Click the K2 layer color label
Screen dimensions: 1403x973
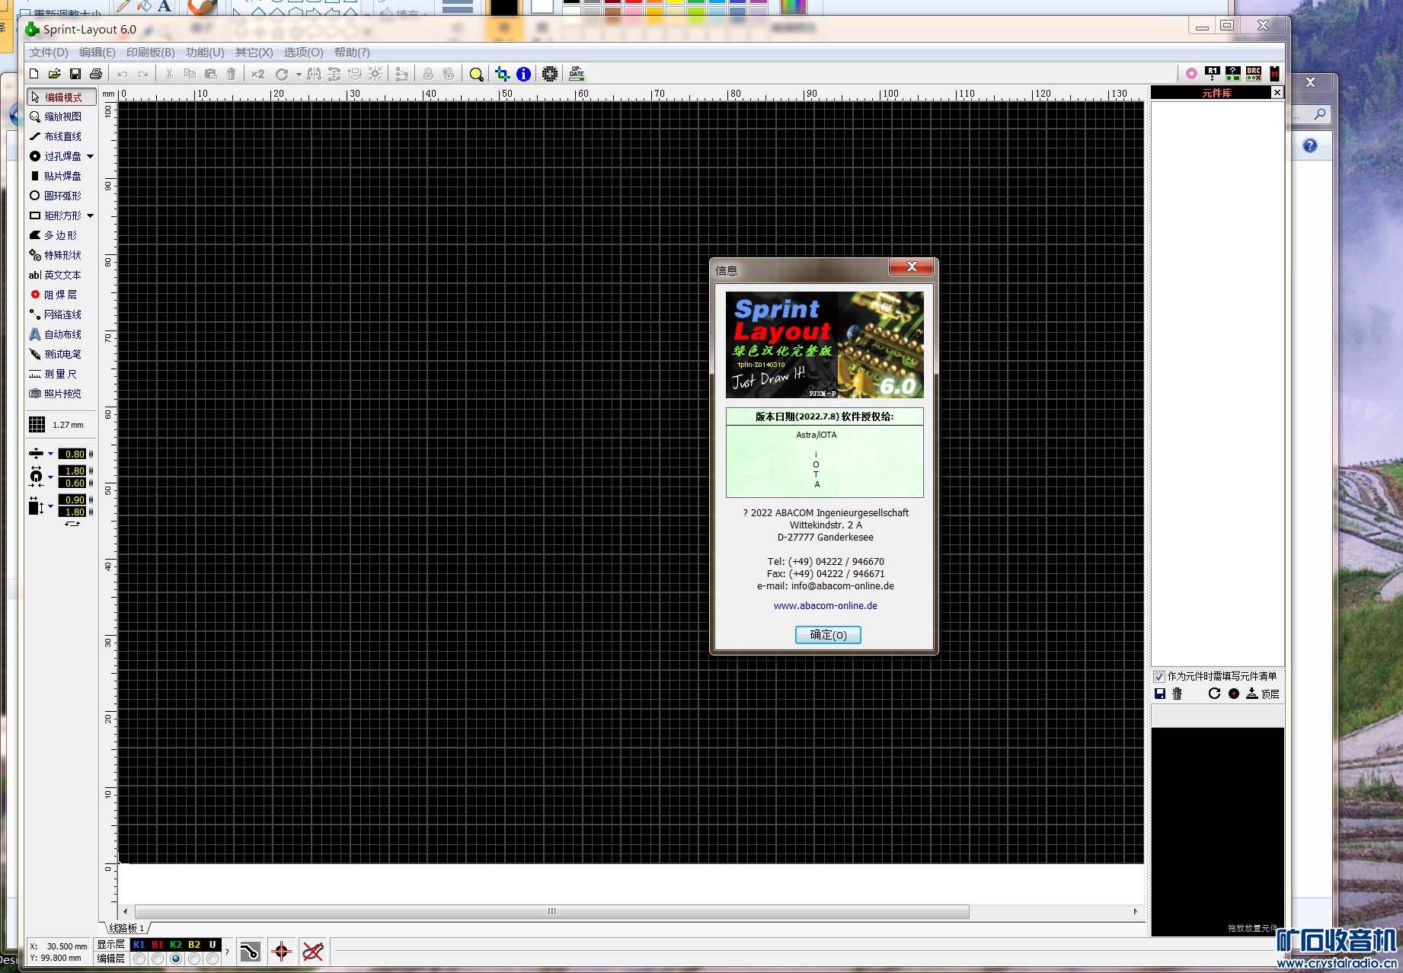pyautogui.click(x=176, y=944)
